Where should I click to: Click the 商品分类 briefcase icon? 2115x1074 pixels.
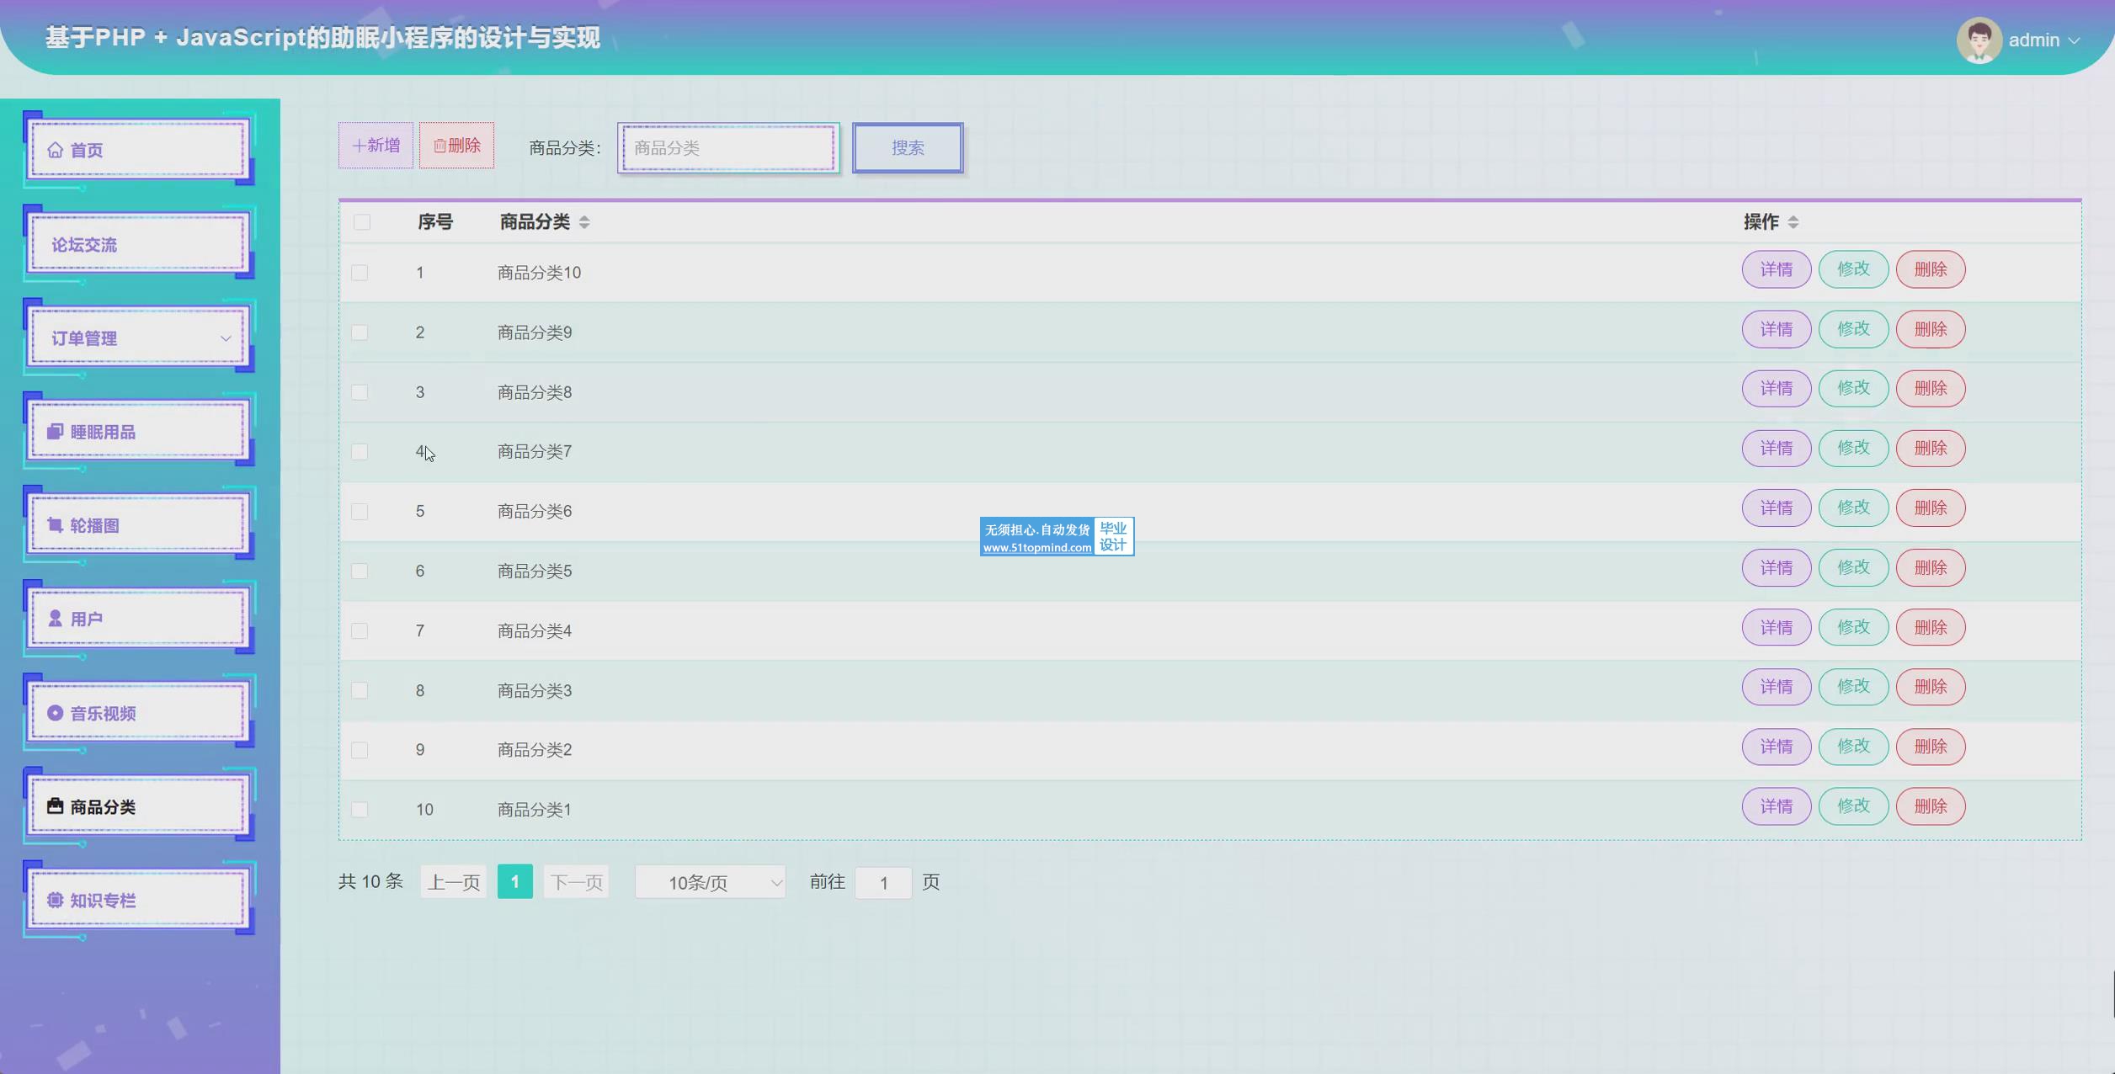point(55,806)
